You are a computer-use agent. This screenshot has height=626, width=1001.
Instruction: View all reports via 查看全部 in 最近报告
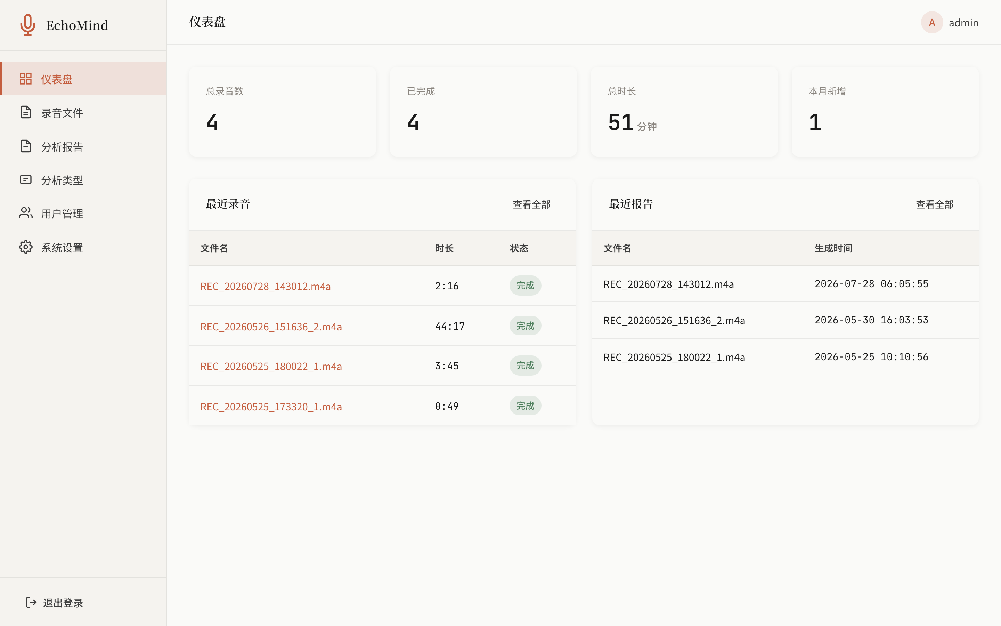point(934,204)
